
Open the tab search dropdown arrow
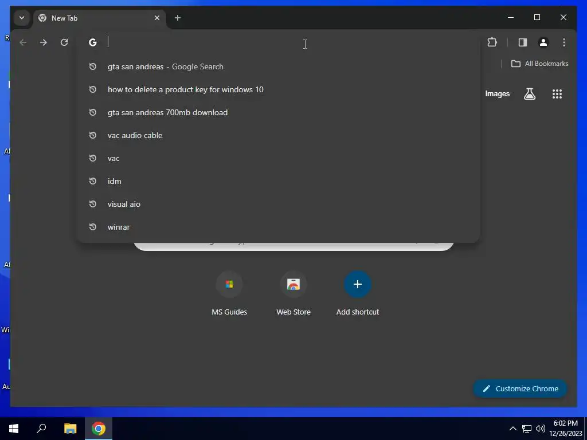pos(22,18)
